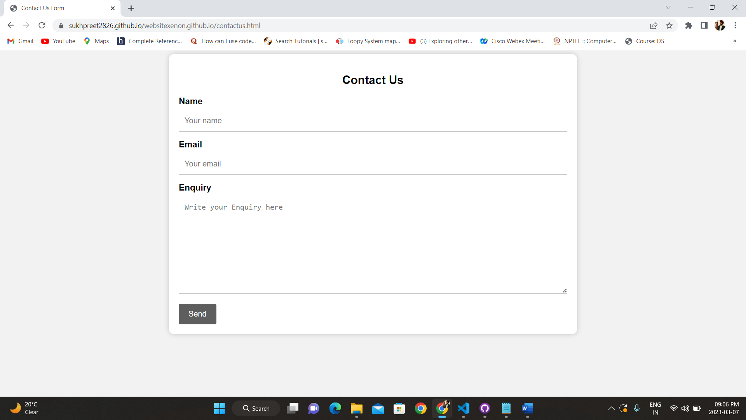The image size is (746, 420).
Task: Click the Enquiry text area
Action: pos(373,246)
